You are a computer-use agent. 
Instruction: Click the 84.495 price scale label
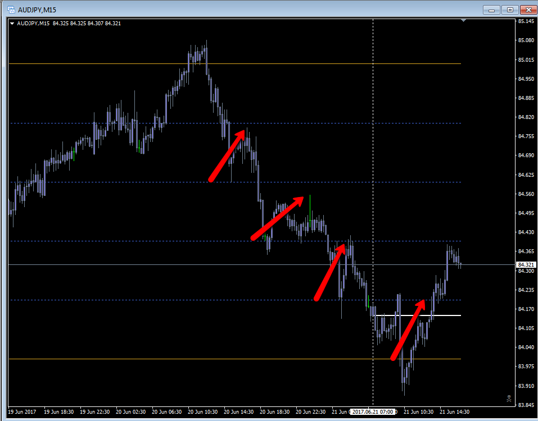click(x=526, y=213)
